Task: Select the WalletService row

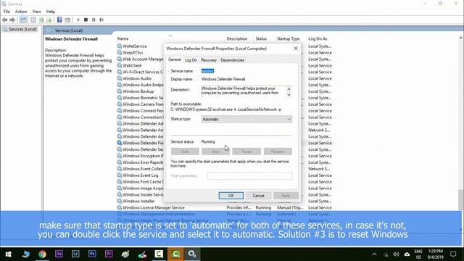Action: tap(135, 46)
